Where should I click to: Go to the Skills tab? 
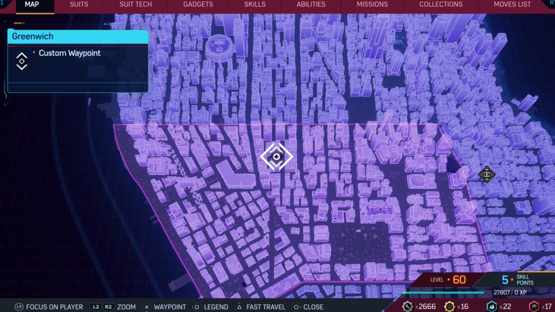[255, 4]
